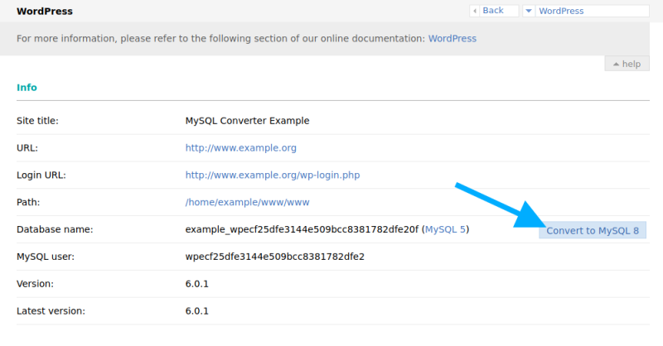
Task: Collapse the help panel
Action: pos(627,64)
